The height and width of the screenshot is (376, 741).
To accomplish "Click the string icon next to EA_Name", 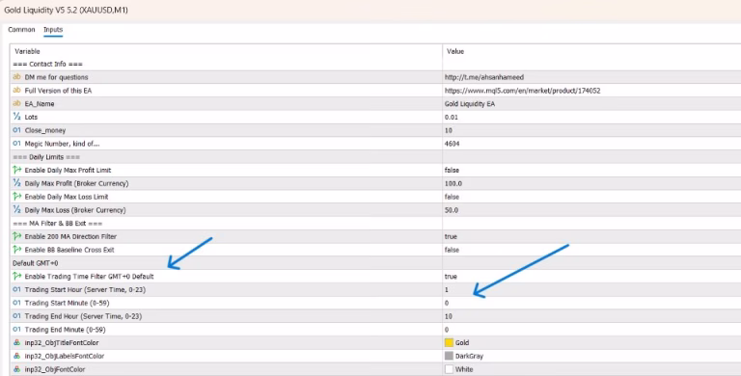I will pyautogui.click(x=17, y=103).
